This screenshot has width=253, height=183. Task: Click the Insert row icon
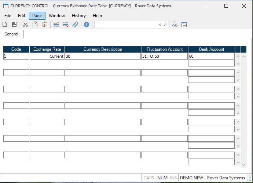pyautogui.click(x=56, y=24)
